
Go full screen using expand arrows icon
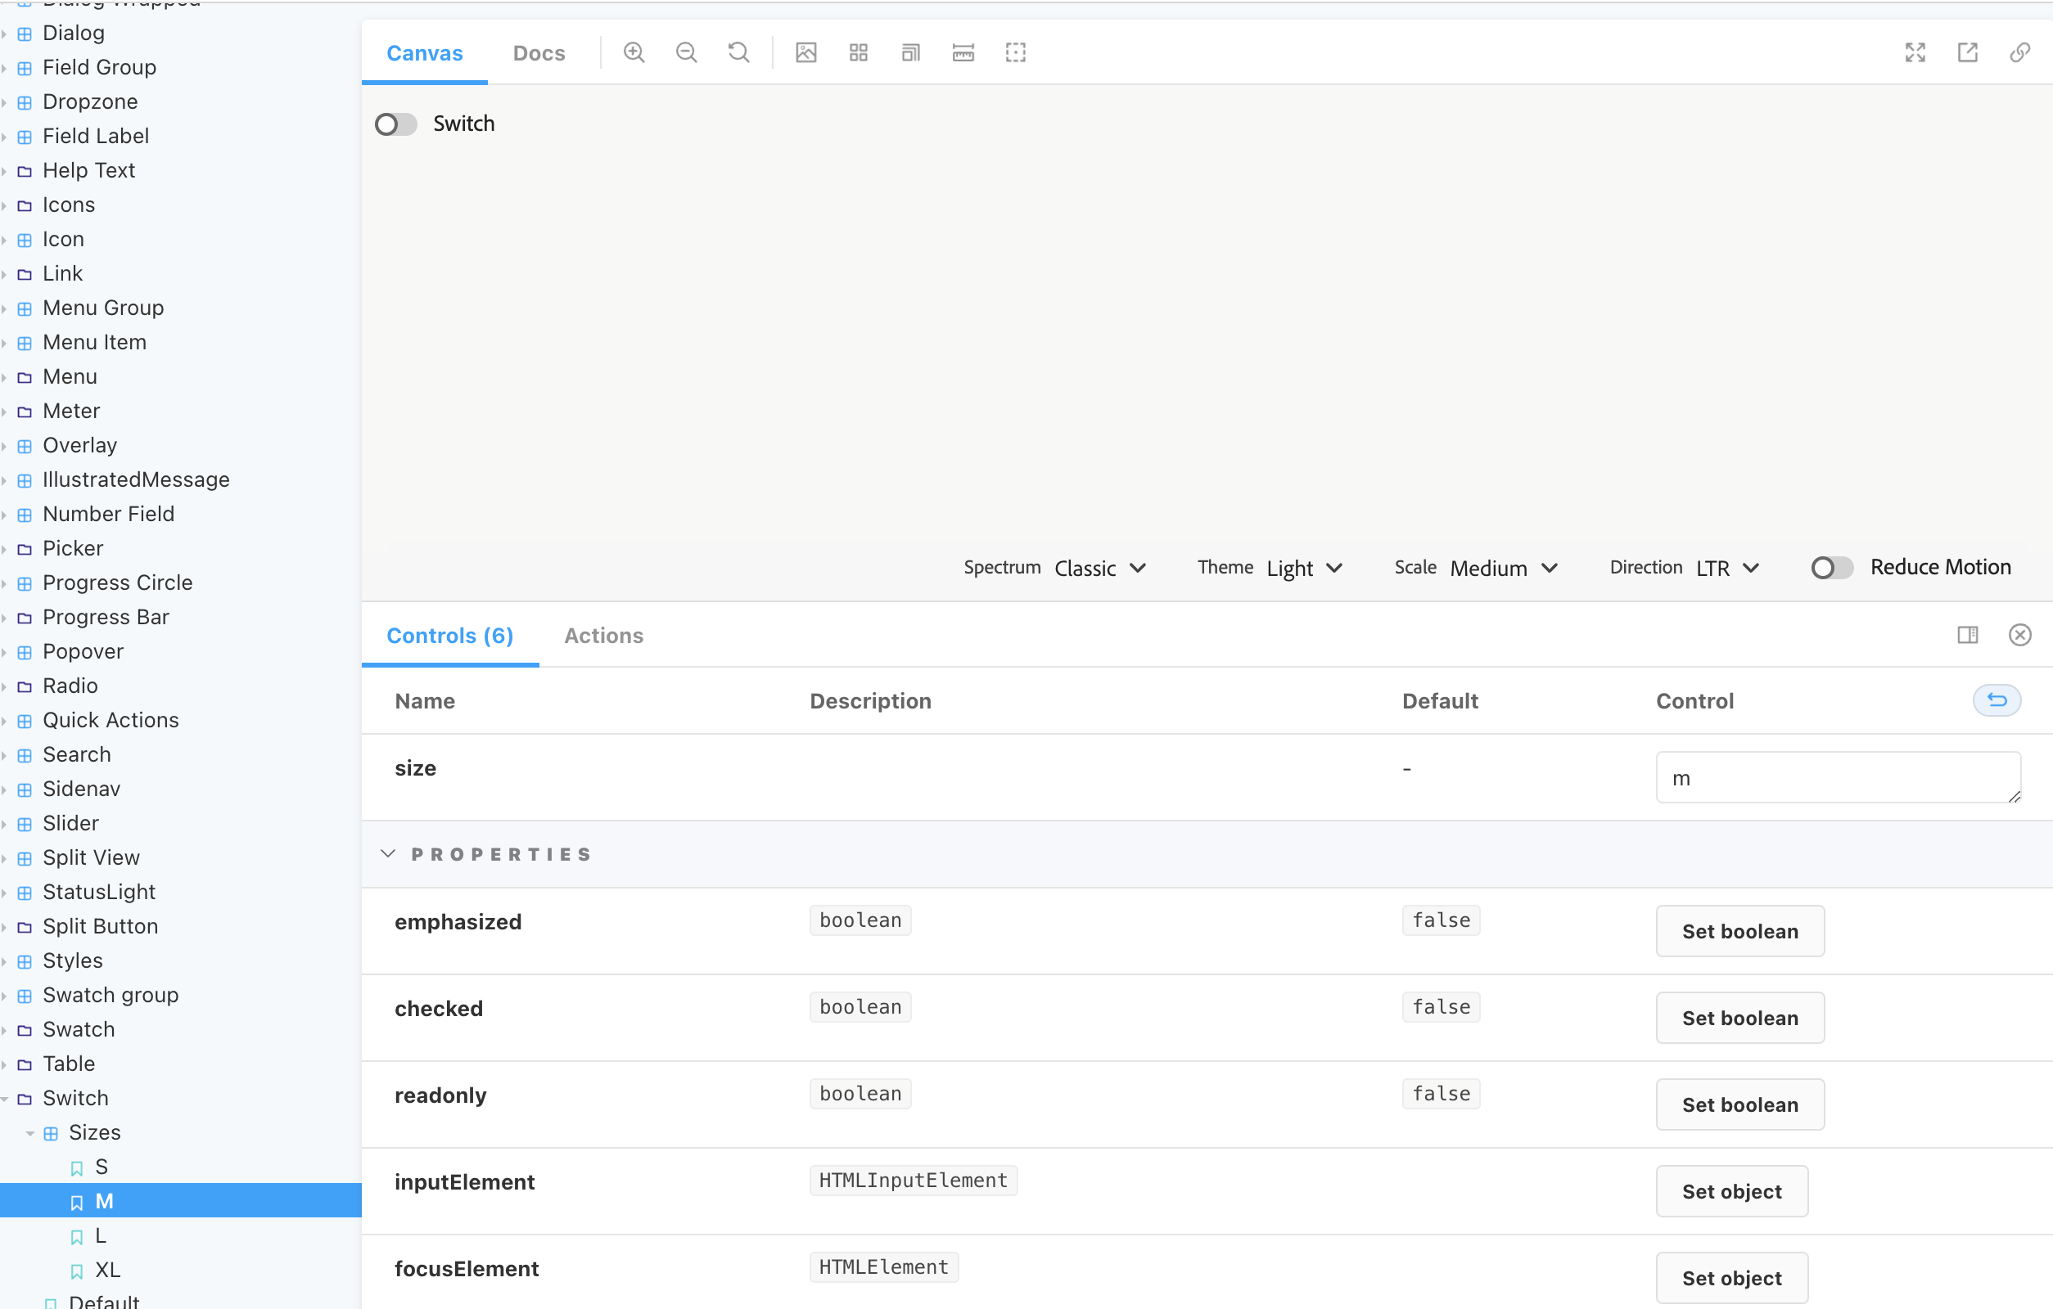click(x=1915, y=53)
